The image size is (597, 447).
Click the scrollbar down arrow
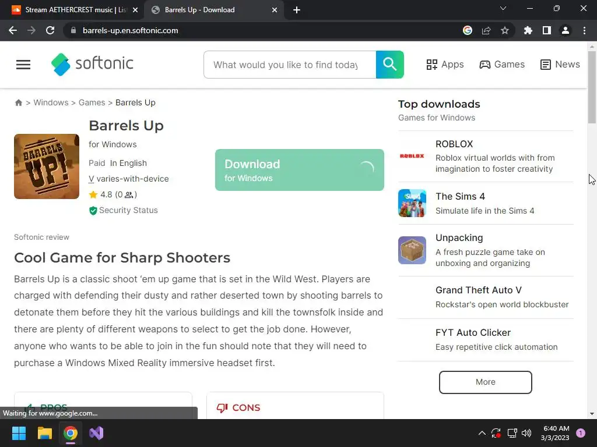point(592,414)
